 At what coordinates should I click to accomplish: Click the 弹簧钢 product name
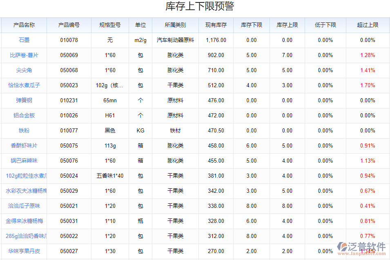23,100
